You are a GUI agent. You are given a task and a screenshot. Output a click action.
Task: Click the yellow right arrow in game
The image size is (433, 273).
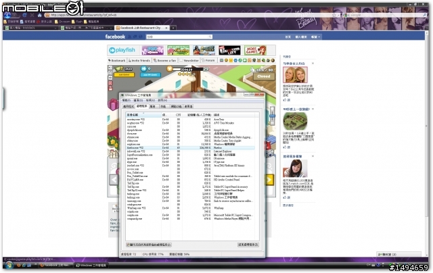pyautogui.click(x=269, y=180)
